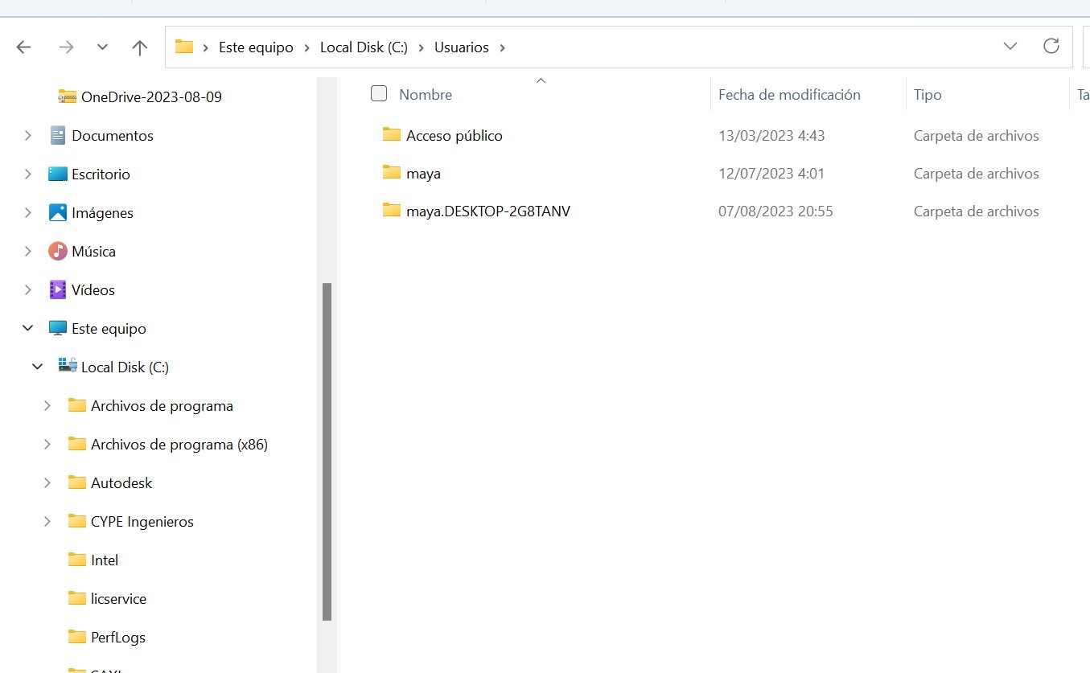The width and height of the screenshot is (1090, 673).
Task: Expand the Escritorio tree node
Action: point(28,174)
